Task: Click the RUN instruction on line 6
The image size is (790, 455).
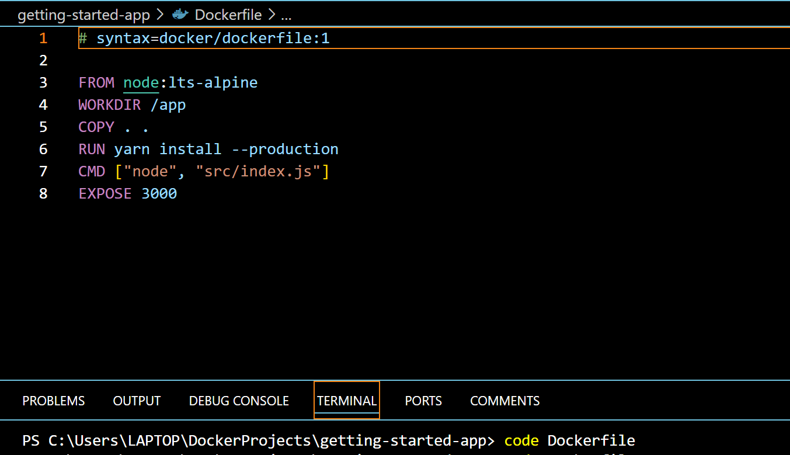Action: click(x=92, y=149)
